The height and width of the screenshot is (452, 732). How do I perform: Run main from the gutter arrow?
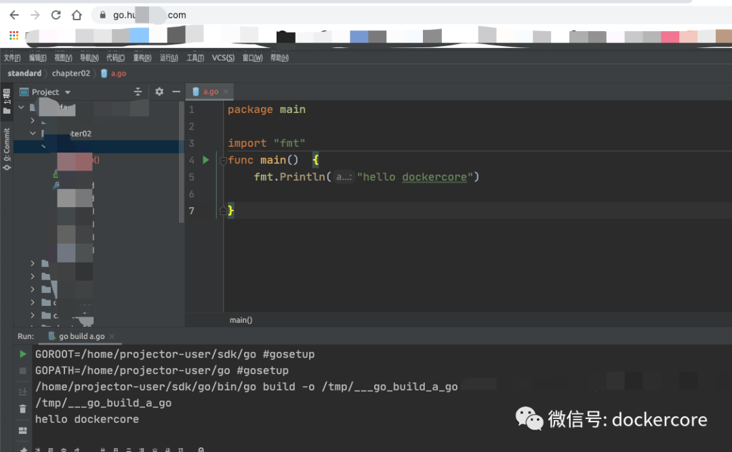click(x=206, y=160)
